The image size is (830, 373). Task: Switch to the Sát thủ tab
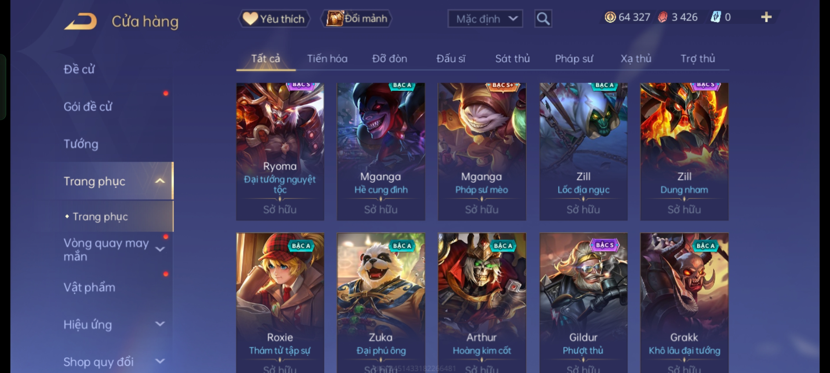coord(512,59)
